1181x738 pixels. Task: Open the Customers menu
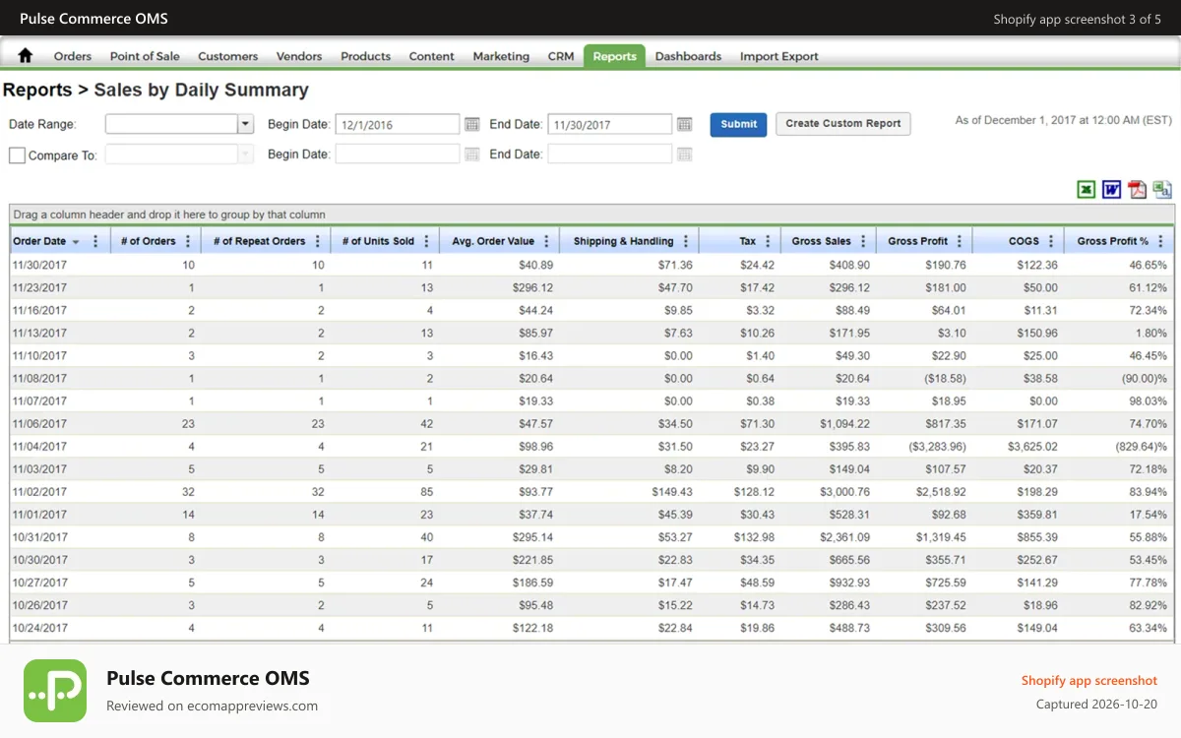click(x=228, y=56)
